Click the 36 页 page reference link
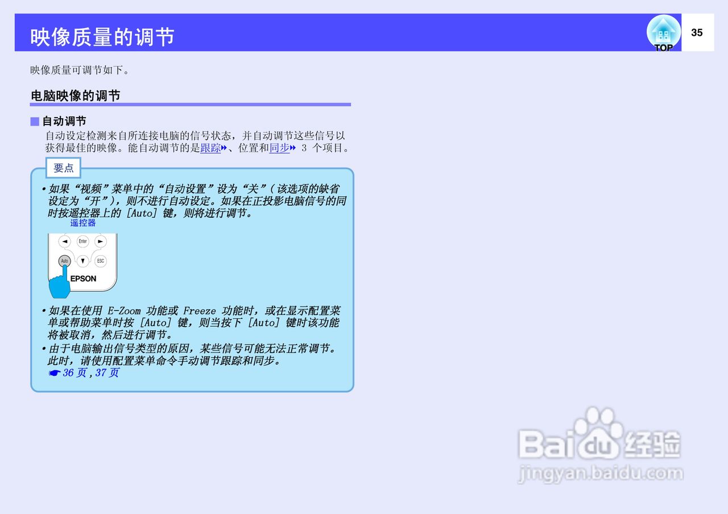The image size is (728, 514). tap(75, 372)
